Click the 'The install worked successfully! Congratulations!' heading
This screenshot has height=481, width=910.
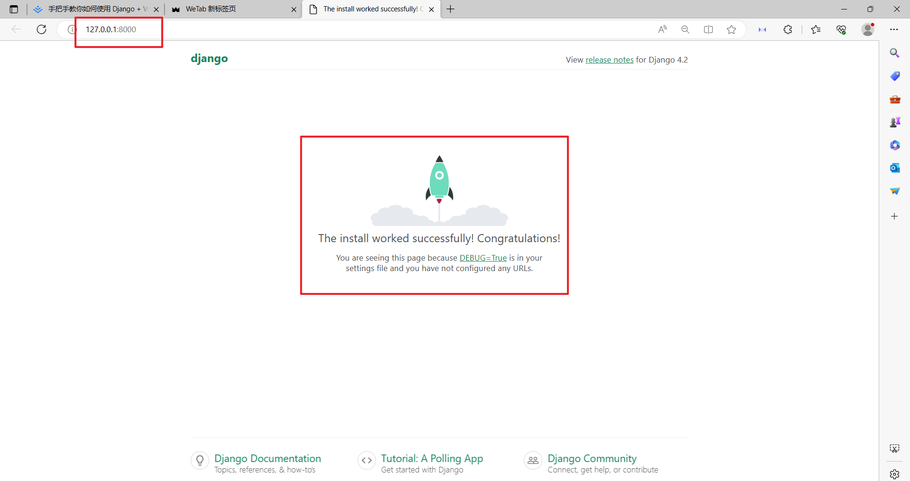pos(439,238)
